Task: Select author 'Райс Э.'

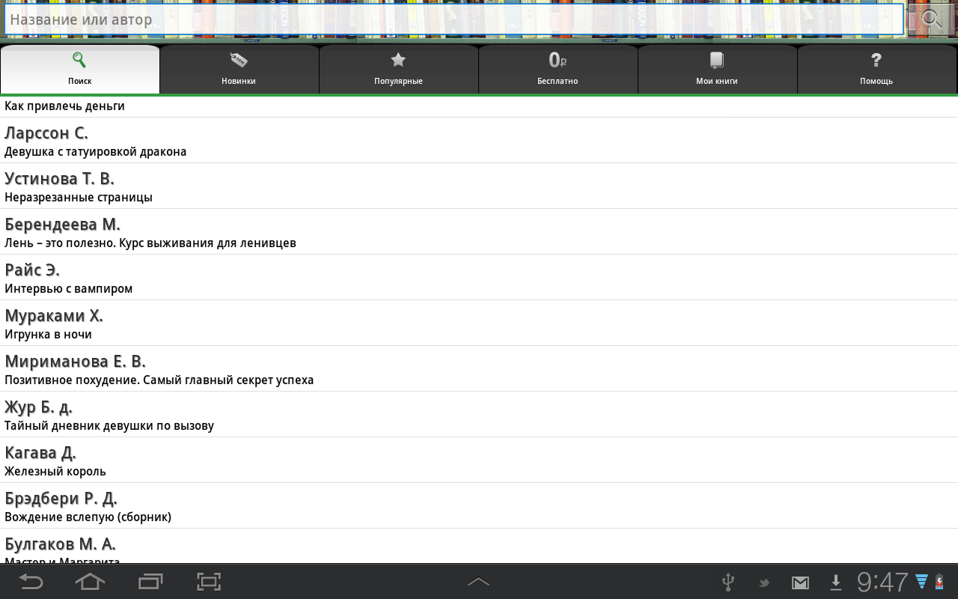Action: pyautogui.click(x=32, y=270)
